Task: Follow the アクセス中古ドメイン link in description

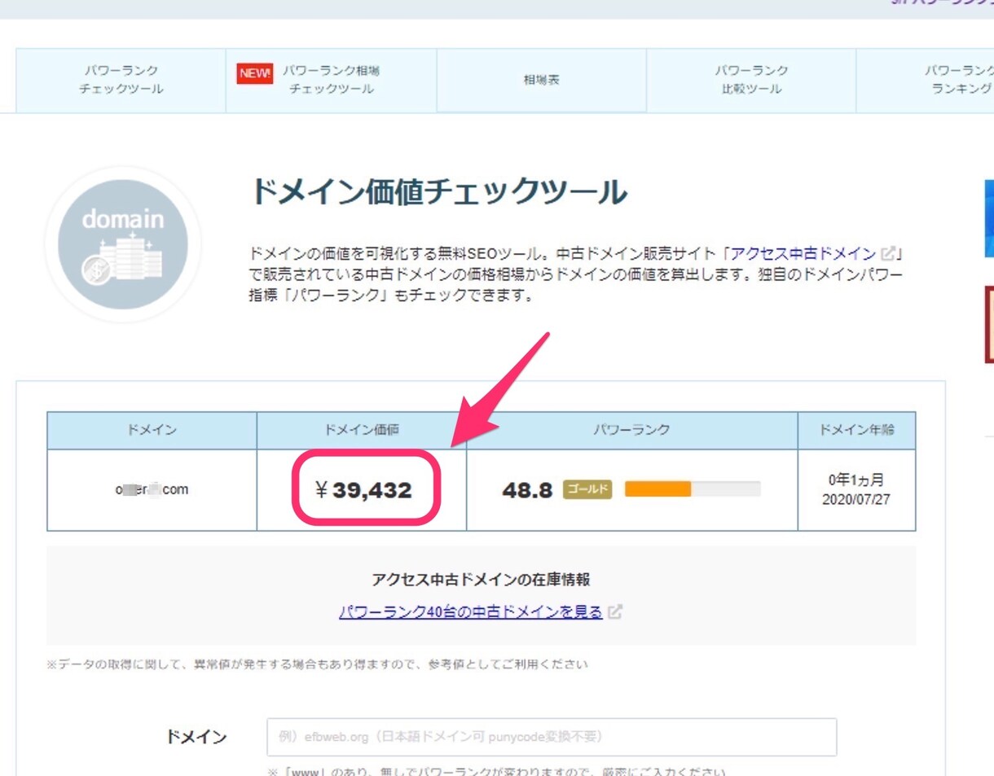Action: pos(803,253)
